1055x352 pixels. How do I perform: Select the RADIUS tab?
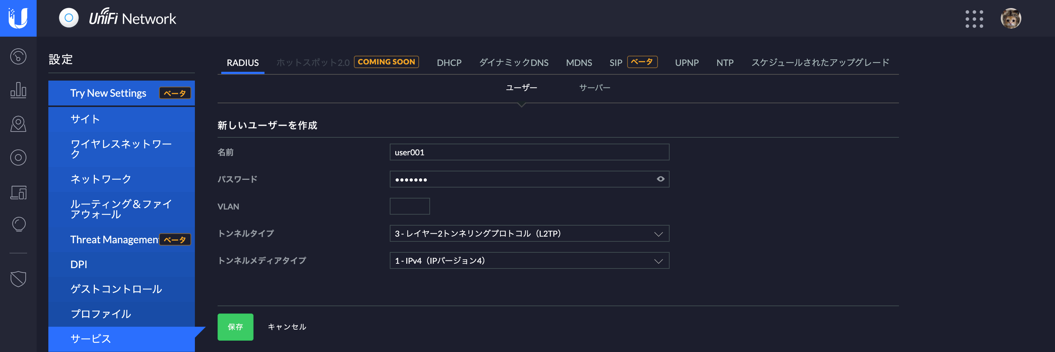pos(243,63)
